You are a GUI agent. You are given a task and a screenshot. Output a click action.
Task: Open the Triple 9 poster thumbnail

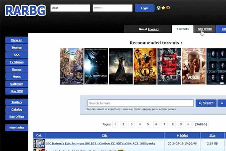(x=169, y=66)
